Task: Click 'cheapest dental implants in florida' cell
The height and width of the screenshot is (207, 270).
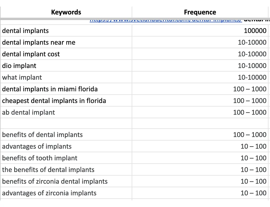Action: (54, 101)
